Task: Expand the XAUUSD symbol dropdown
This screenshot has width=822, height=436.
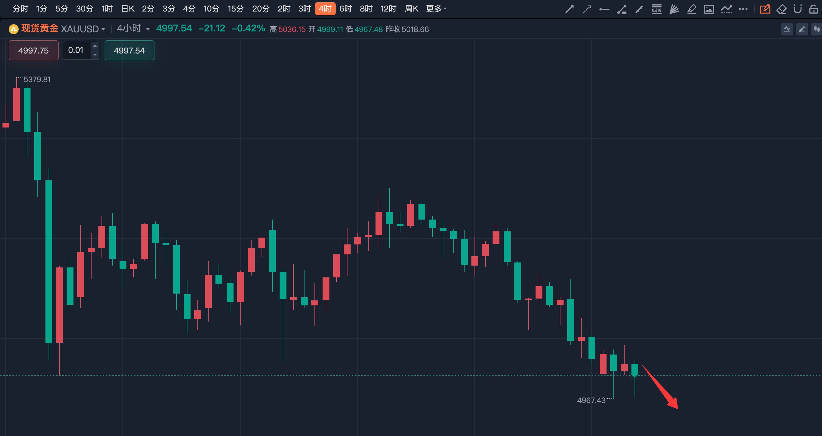Action: tap(103, 29)
